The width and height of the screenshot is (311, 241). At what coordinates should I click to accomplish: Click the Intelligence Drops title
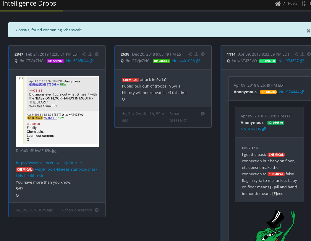click(x=29, y=3)
